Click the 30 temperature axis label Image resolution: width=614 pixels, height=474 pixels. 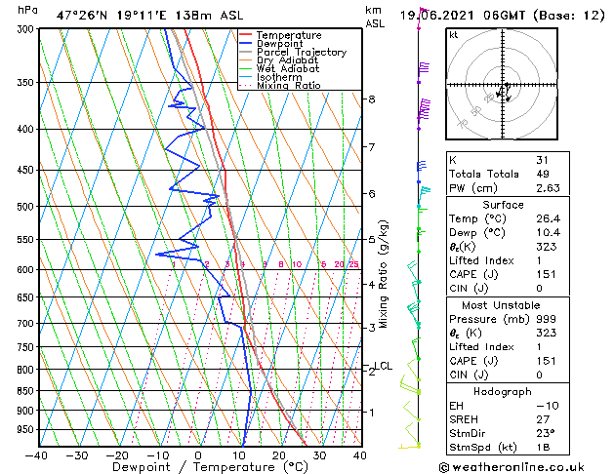319,455
